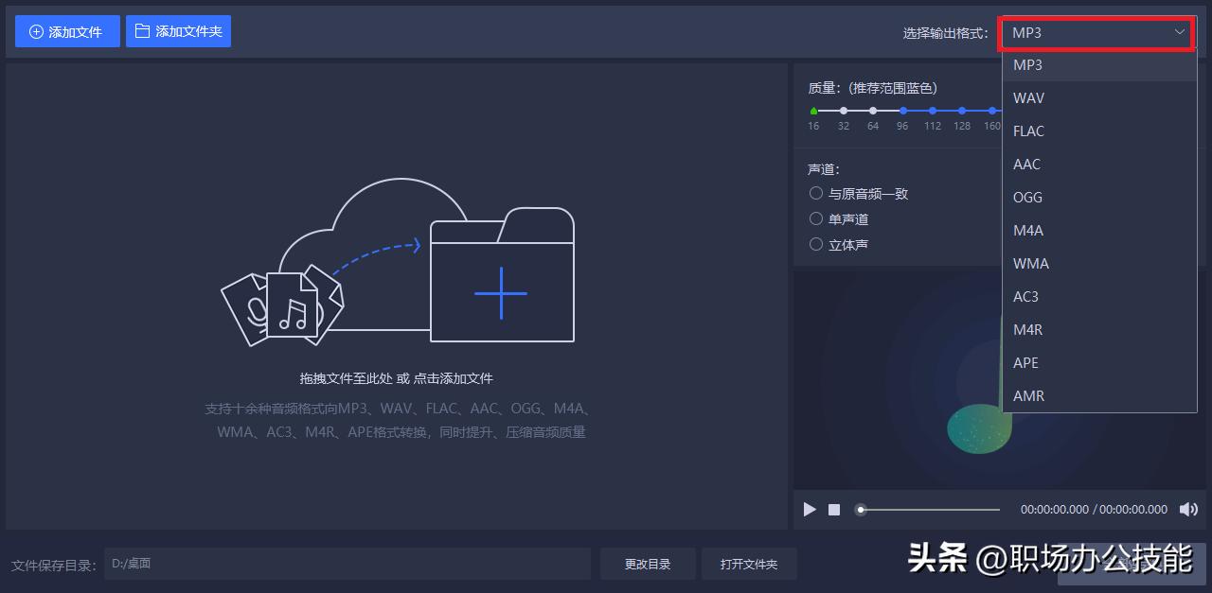
Task: Set quality slider to 128
Action: pos(961,110)
